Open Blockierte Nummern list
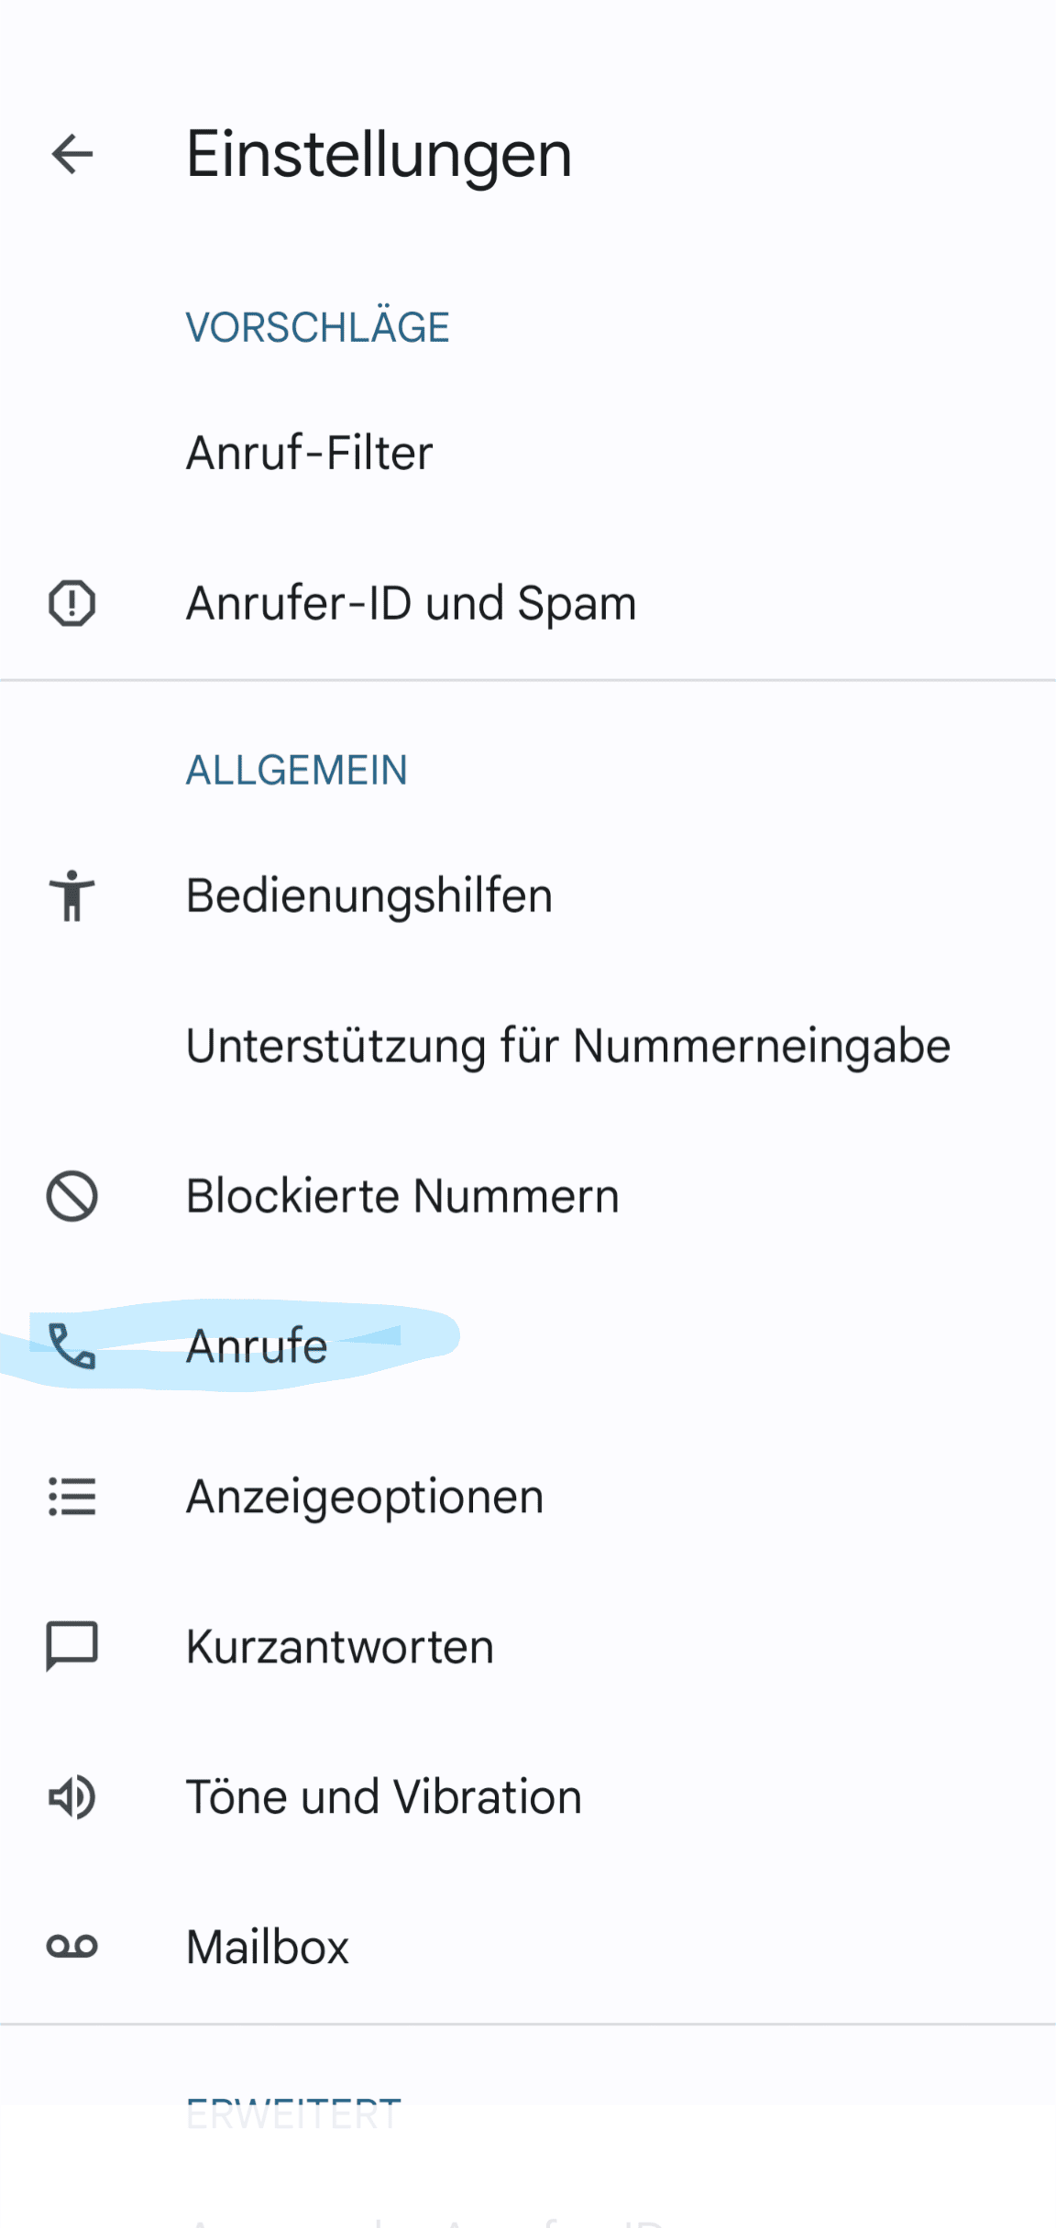Screen dimensions: 1056x2228 [402, 1196]
